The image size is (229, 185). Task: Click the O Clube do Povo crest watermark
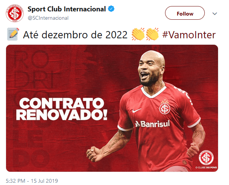(206, 159)
